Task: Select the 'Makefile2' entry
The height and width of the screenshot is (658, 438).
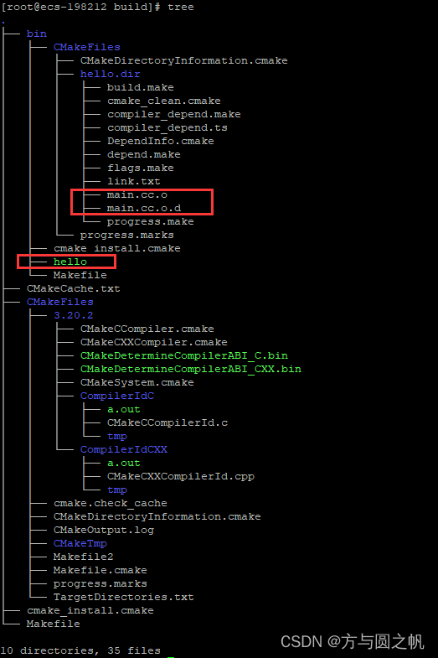Action: tap(84, 557)
